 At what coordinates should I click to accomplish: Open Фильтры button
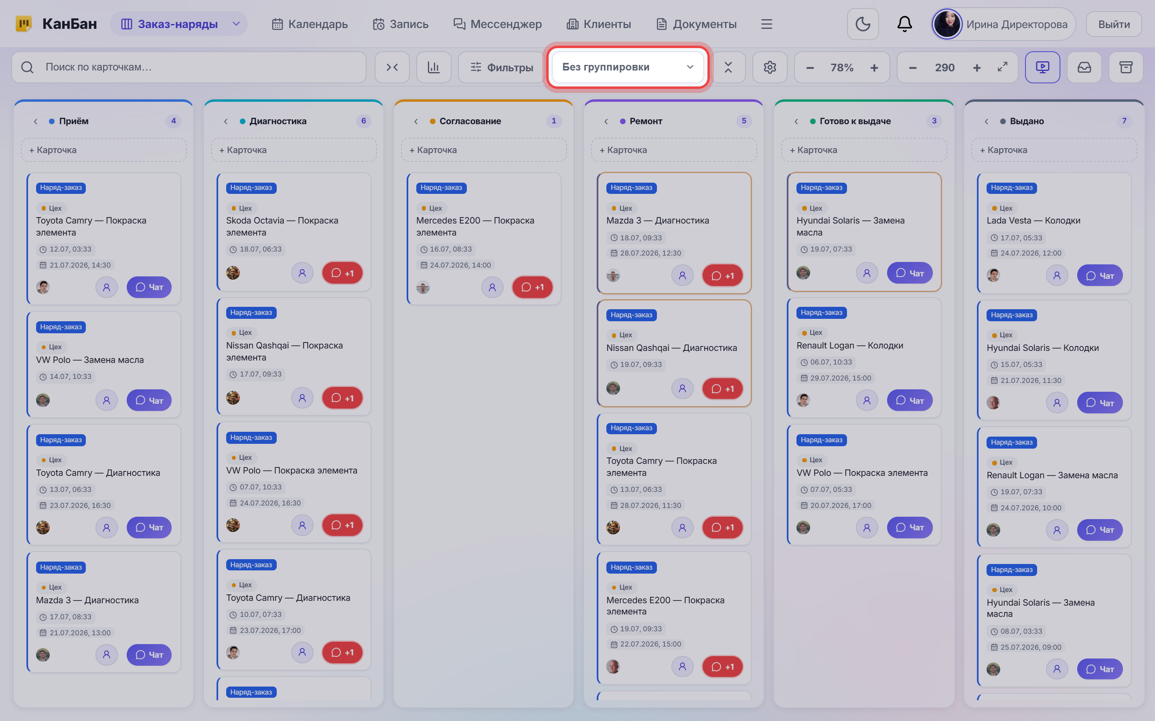coord(502,67)
